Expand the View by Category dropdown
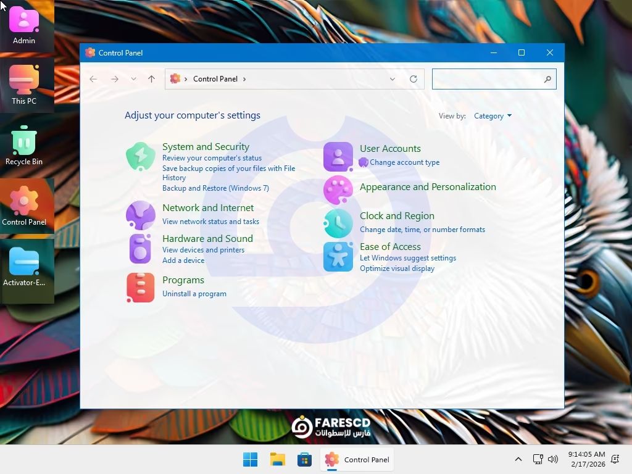This screenshot has height=474, width=632. point(493,116)
